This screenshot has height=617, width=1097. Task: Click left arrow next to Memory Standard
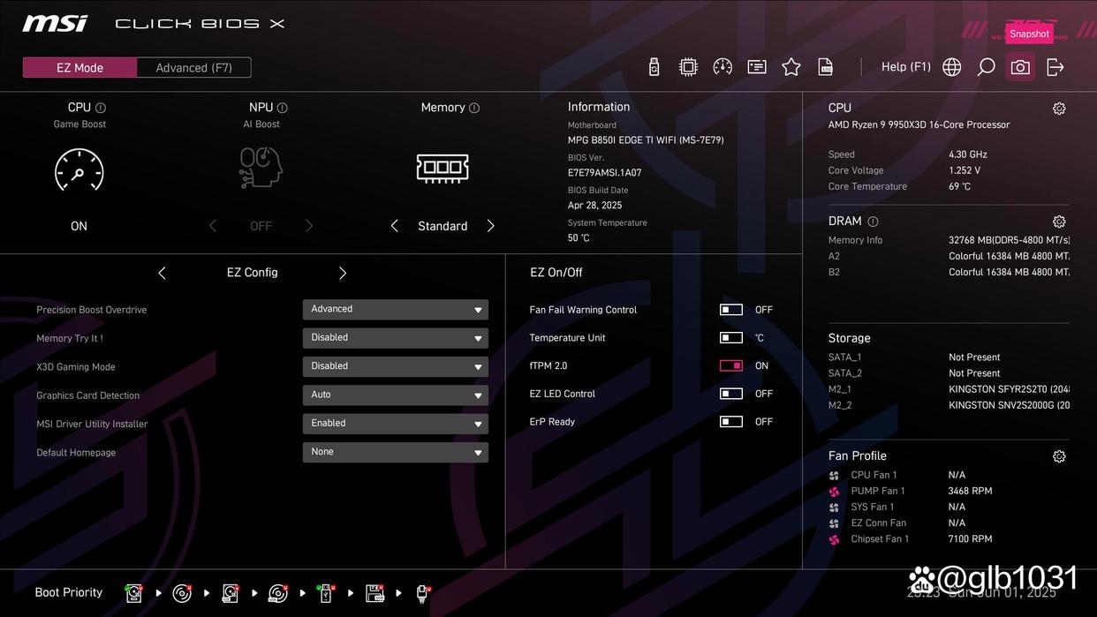(x=395, y=226)
